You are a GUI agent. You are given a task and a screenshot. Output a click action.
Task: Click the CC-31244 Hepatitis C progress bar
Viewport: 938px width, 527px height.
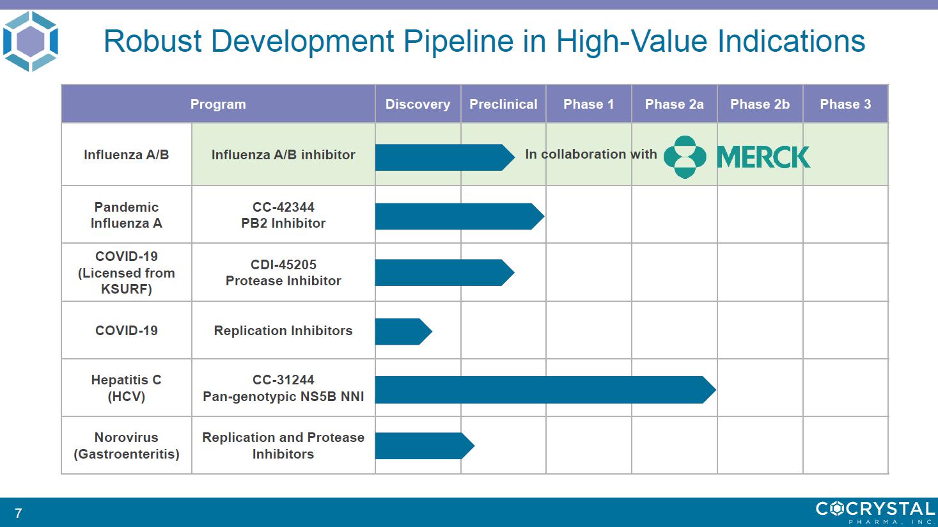click(544, 390)
